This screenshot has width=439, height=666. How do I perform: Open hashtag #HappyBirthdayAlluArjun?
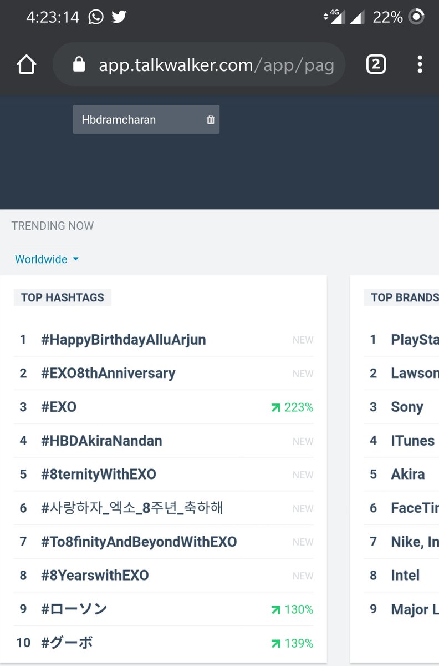coord(124,340)
